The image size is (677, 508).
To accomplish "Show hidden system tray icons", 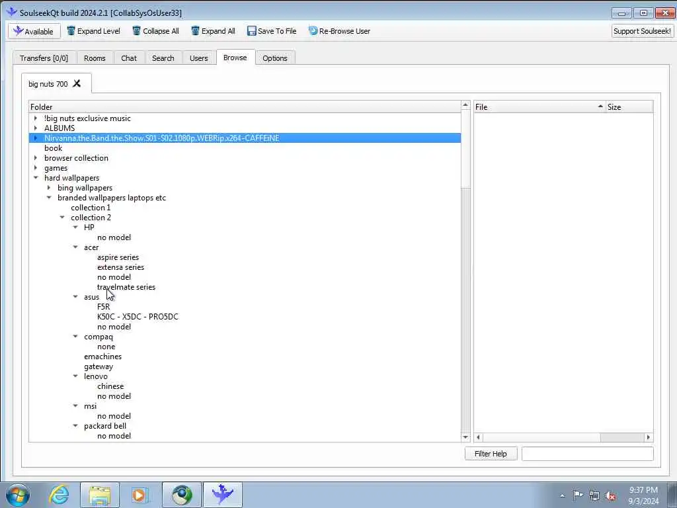I will click(562, 496).
